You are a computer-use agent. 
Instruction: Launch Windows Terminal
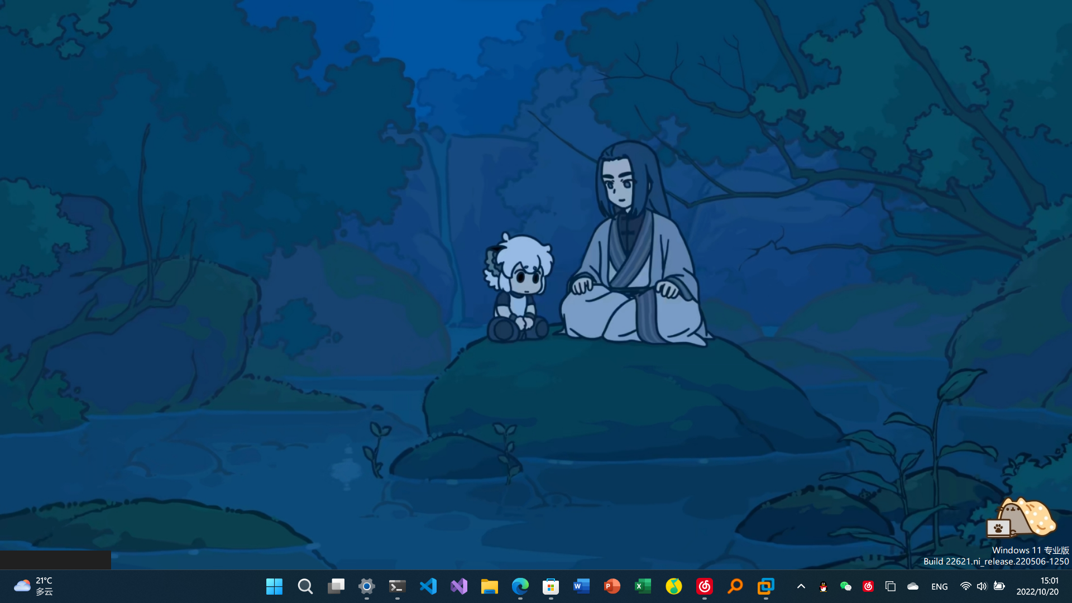click(397, 586)
